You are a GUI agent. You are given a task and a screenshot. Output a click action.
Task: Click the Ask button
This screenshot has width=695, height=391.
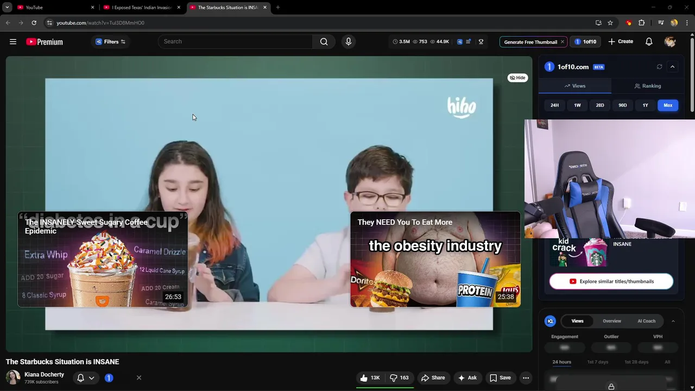(x=467, y=378)
